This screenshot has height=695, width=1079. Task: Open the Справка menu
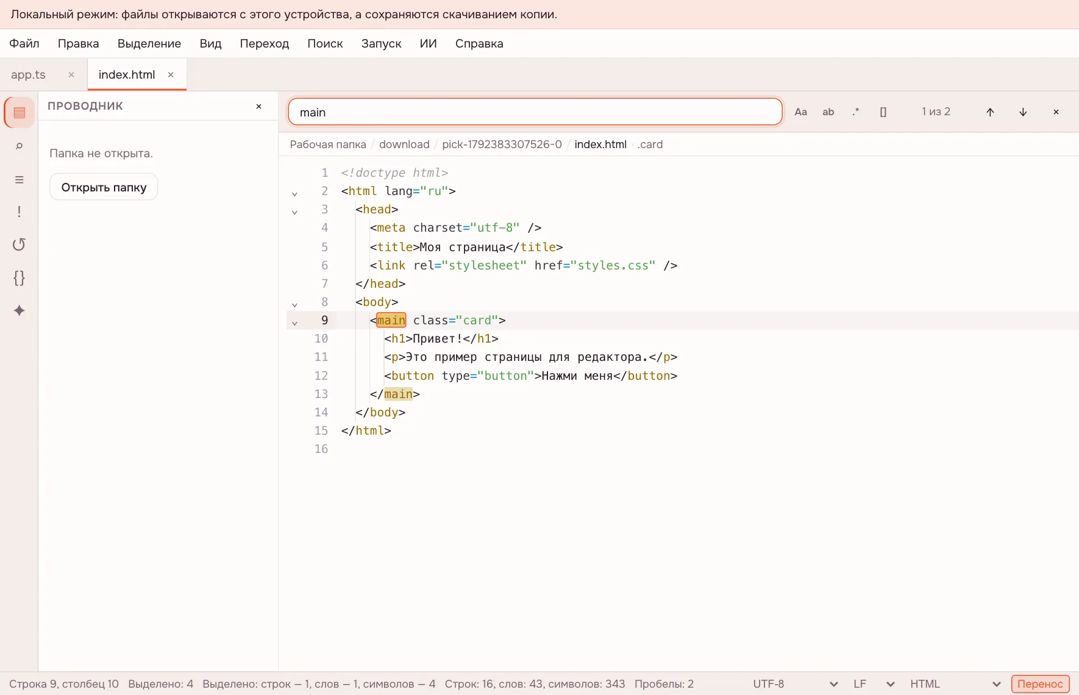click(479, 43)
